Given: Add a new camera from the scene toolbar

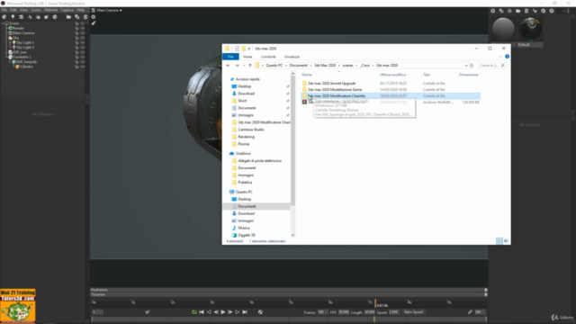Looking at the screenshot, I should pos(21,17).
